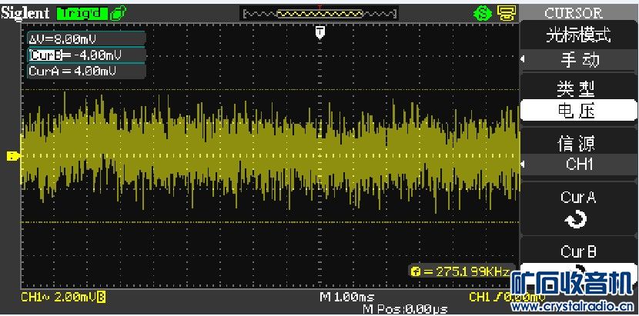Viewport: 639px width, 316px height.
Task: Open the 手动 cursor mode selector
Action: pos(578,60)
